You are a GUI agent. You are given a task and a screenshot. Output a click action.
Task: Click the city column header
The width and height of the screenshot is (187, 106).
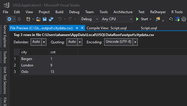(34, 52)
